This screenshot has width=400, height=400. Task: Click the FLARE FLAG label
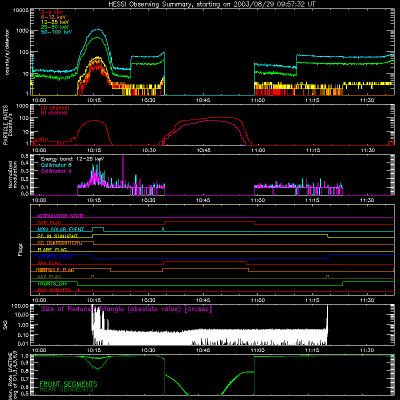coord(52,249)
